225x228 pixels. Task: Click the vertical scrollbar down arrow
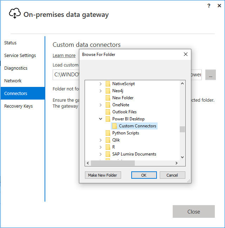point(182,157)
